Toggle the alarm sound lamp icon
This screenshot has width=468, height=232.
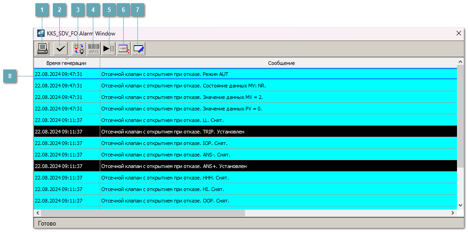(79, 48)
